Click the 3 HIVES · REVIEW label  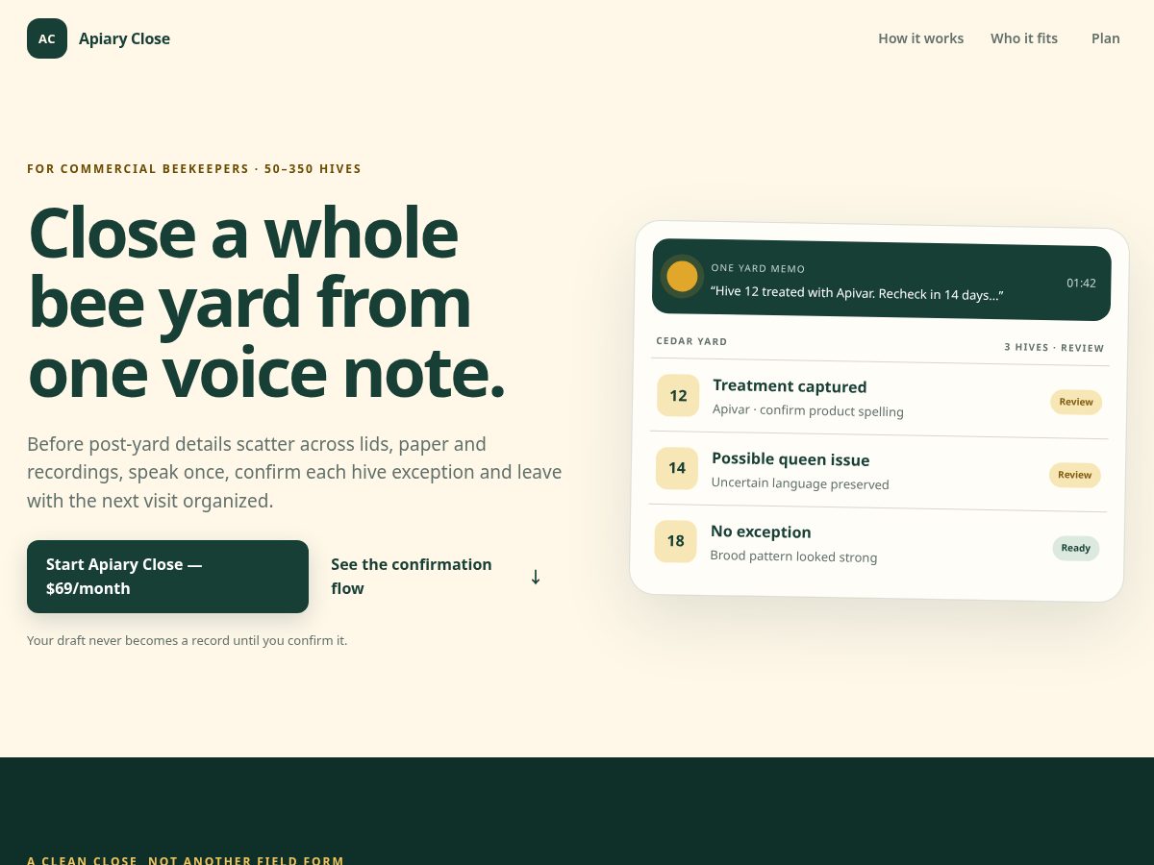(1054, 347)
